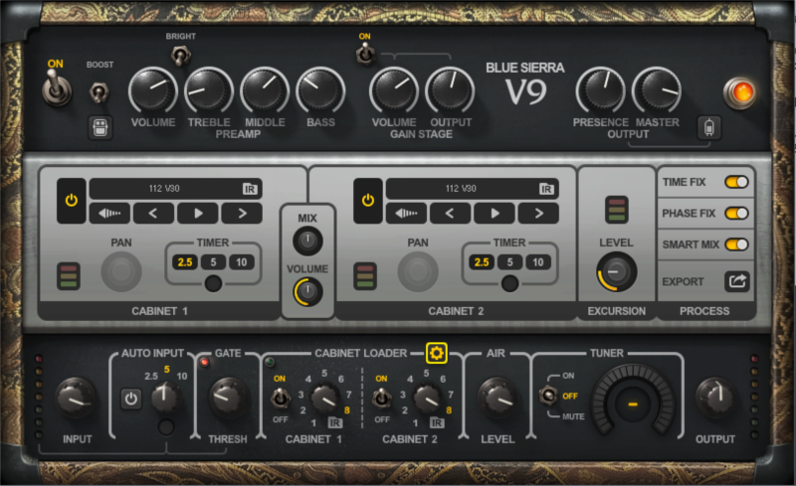Viewport: 796px width, 486px height.
Task: Click the Presence knob
Action: coord(601,91)
